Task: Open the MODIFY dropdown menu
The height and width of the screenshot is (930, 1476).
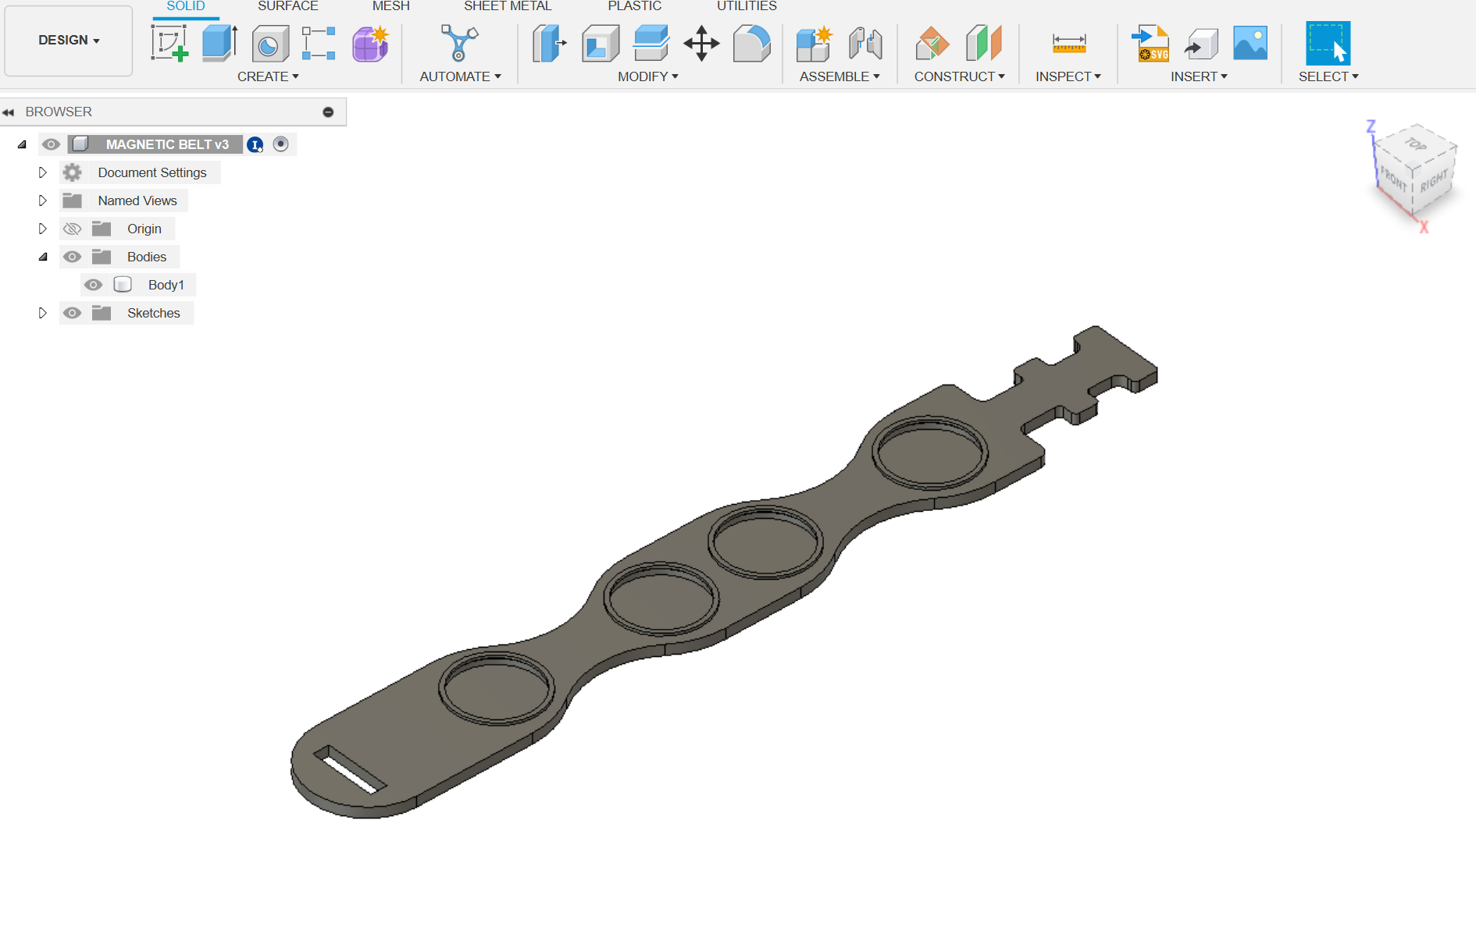Action: (x=647, y=76)
